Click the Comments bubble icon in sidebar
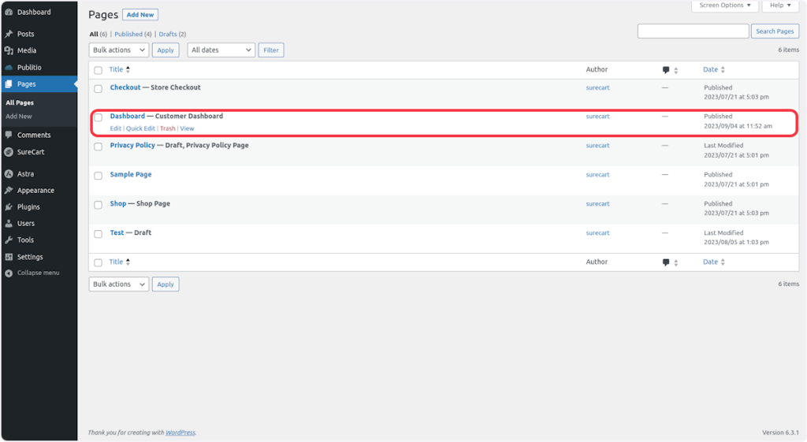 tap(9, 135)
